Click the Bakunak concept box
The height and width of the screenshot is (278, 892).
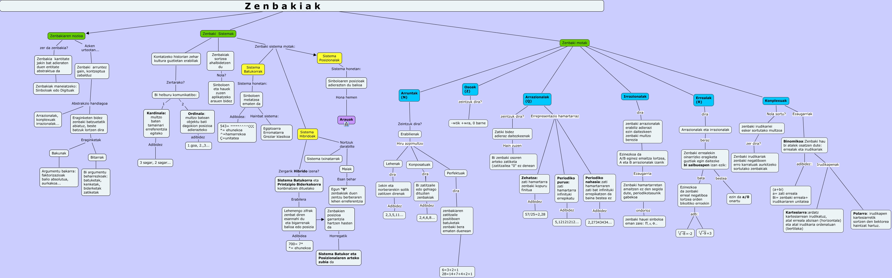tap(59, 153)
